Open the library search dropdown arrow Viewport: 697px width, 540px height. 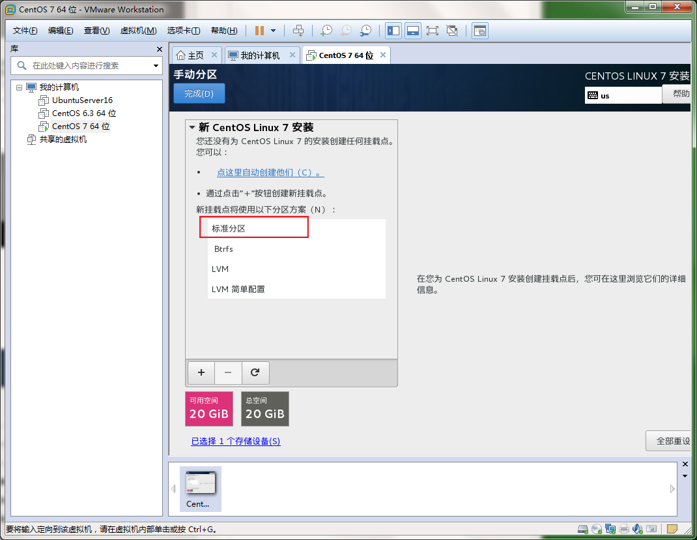(x=156, y=66)
